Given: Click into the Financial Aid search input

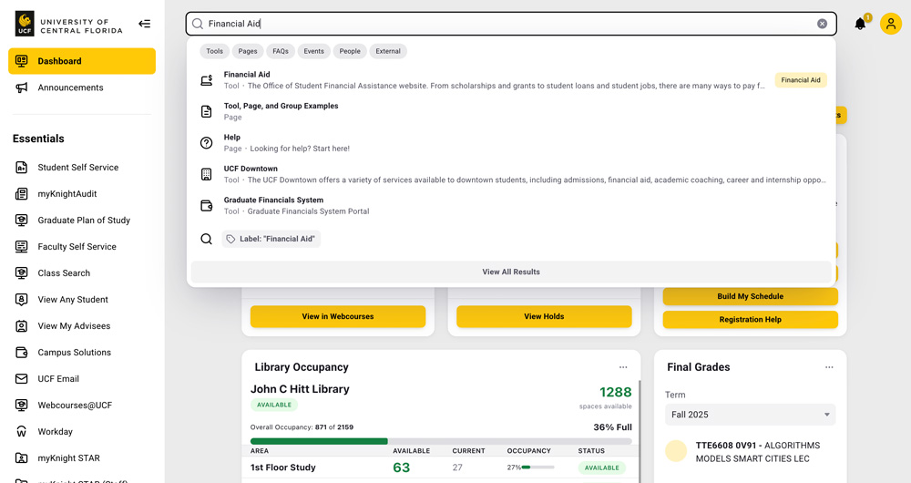Looking at the screenshot, I should click(510, 24).
